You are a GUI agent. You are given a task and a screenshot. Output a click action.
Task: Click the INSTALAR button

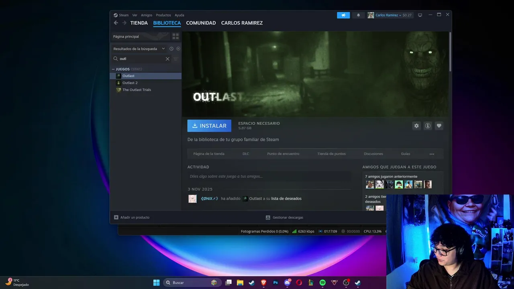[209, 126]
